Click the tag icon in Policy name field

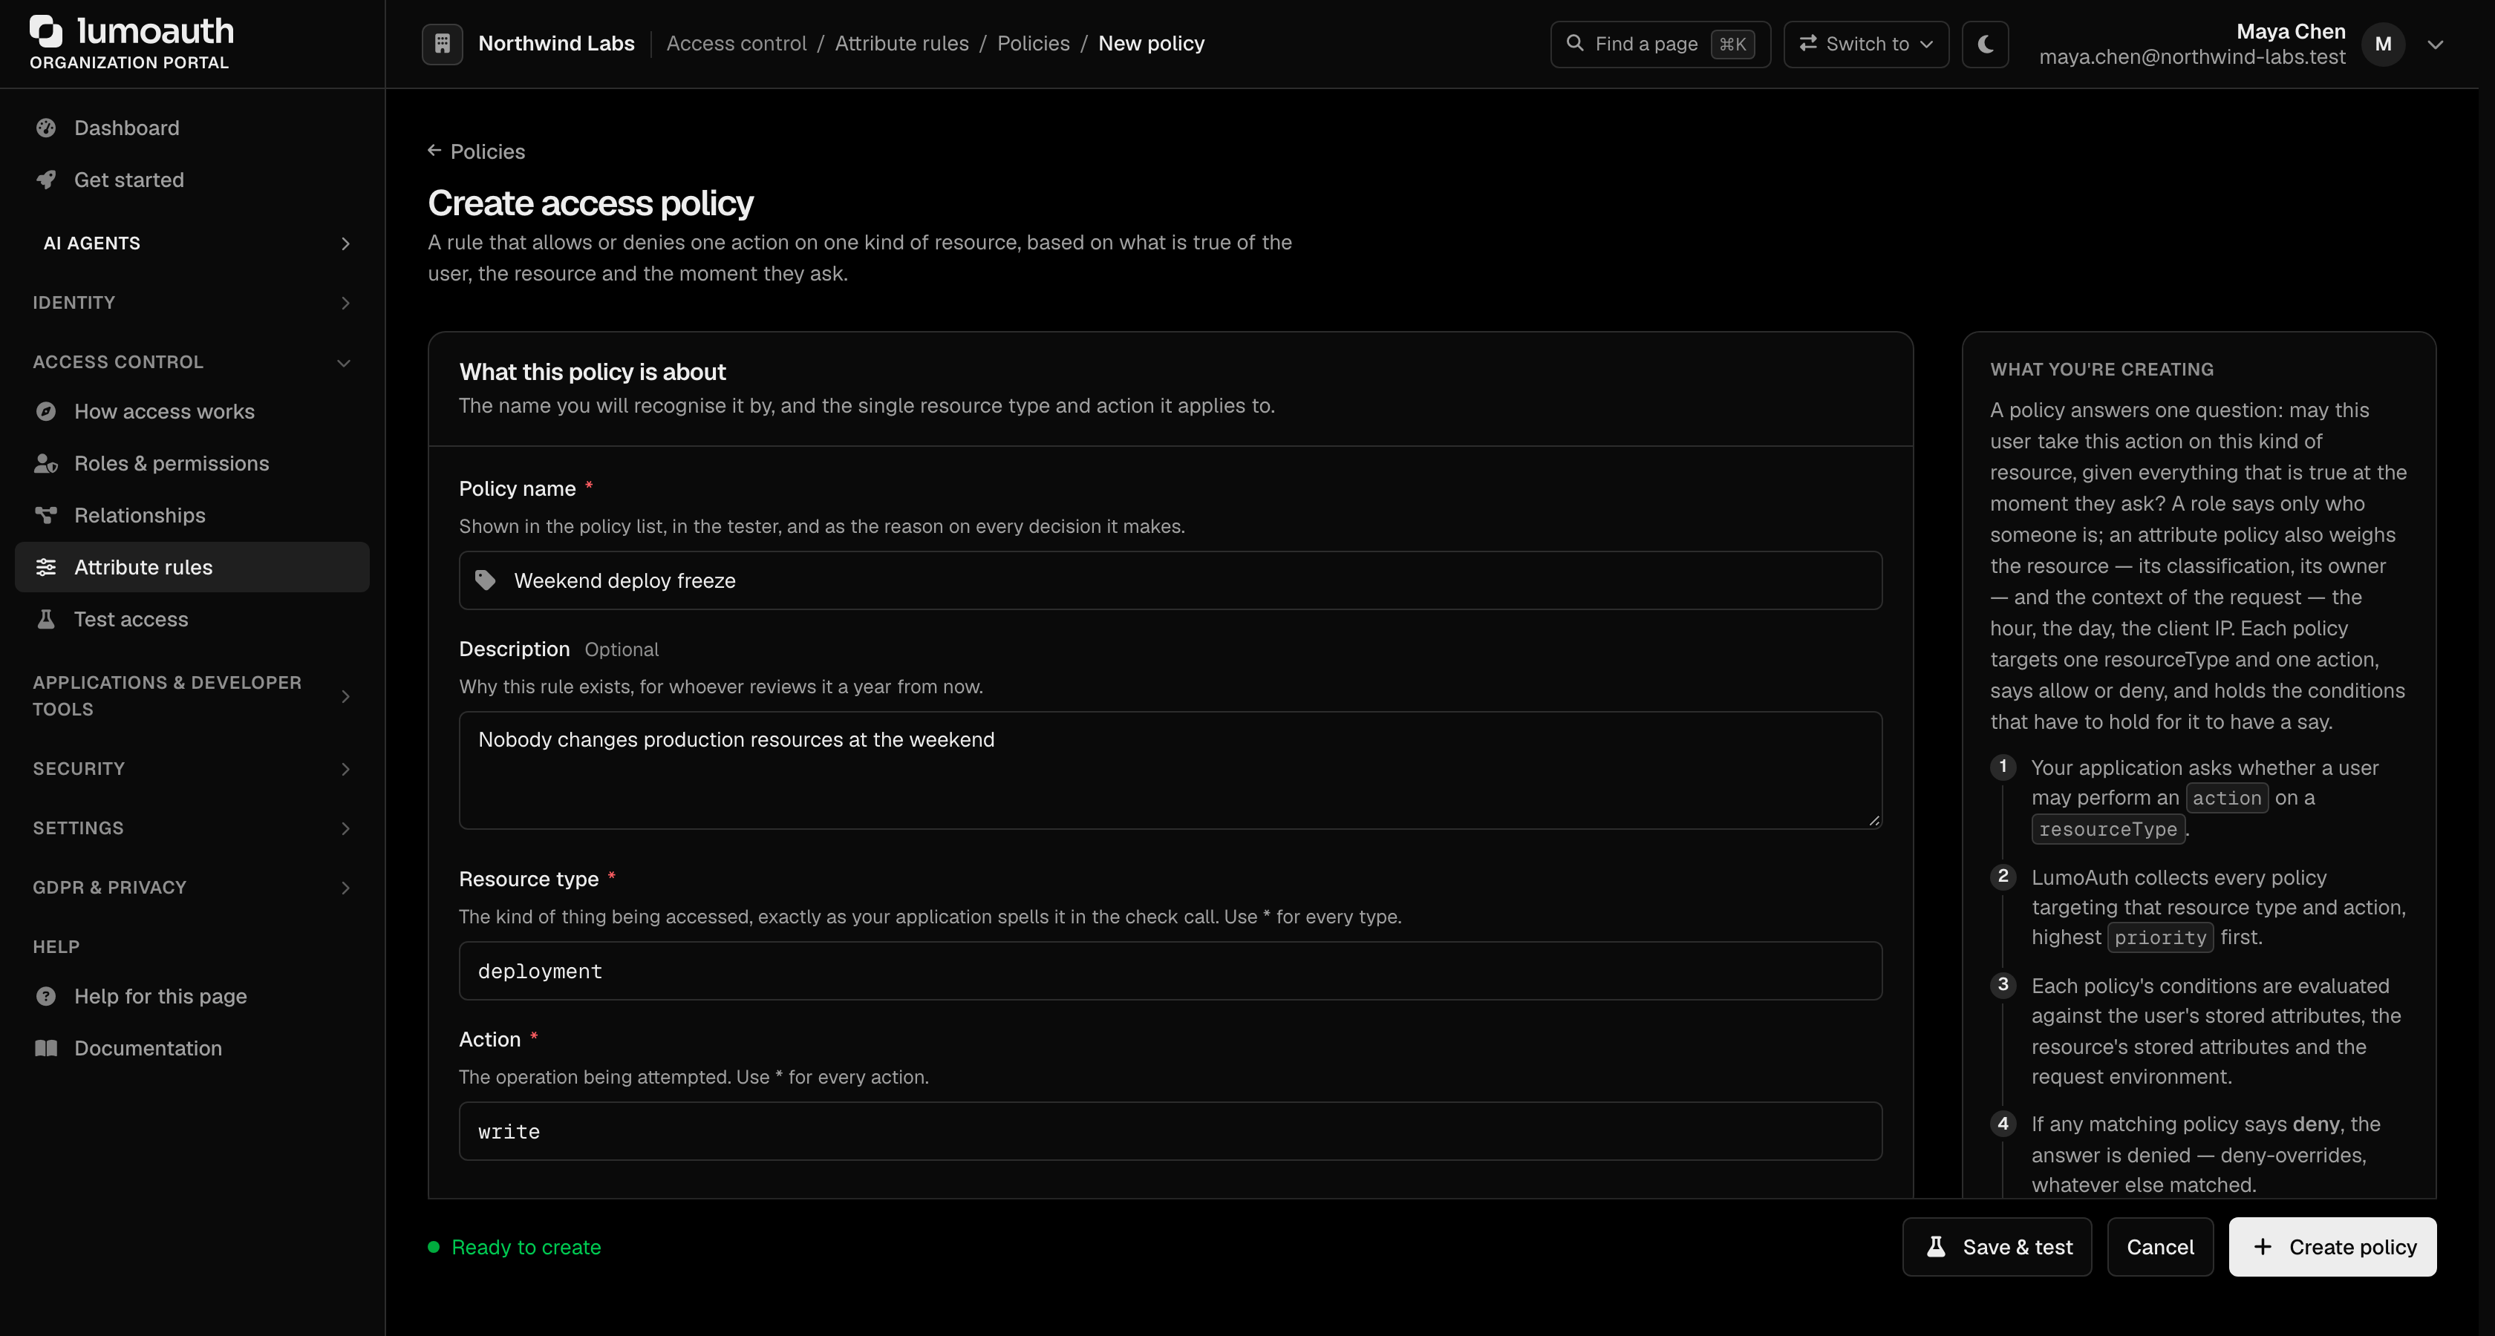click(x=485, y=581)
